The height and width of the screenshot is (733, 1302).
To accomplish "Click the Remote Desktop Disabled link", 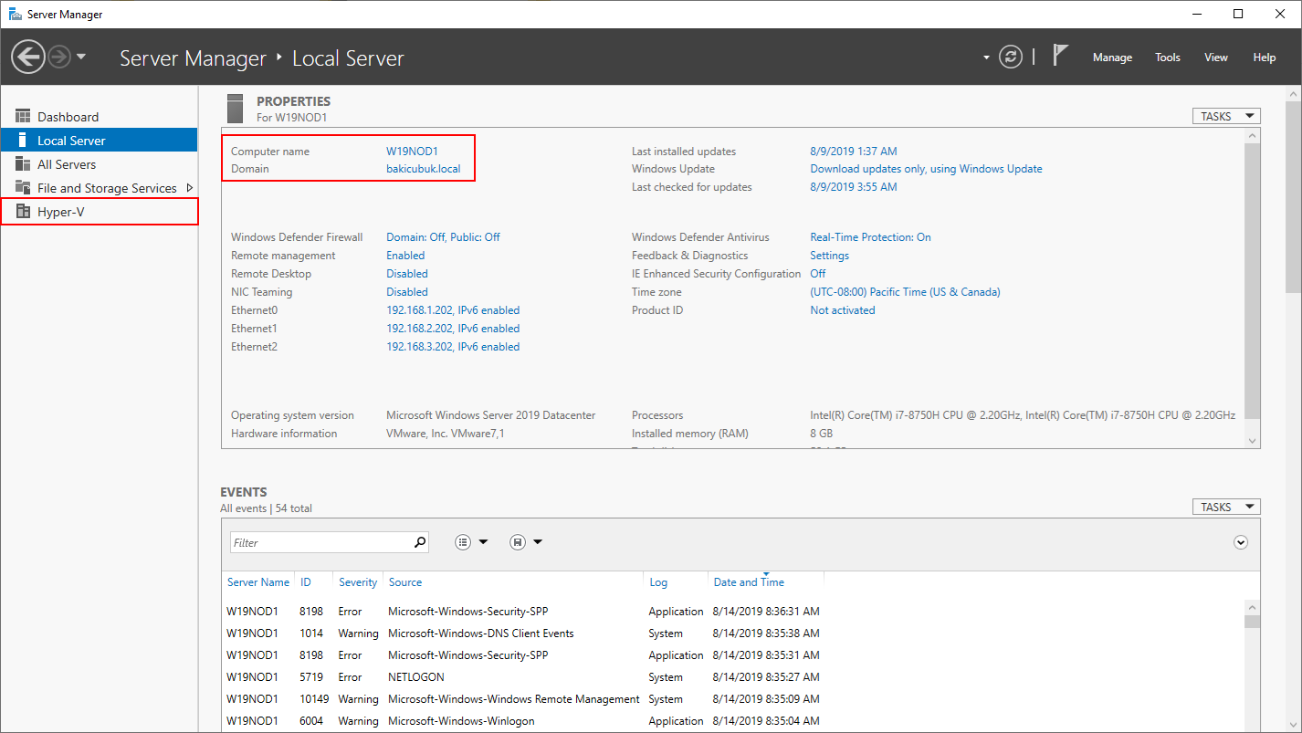I will click(x=407, y=274).
